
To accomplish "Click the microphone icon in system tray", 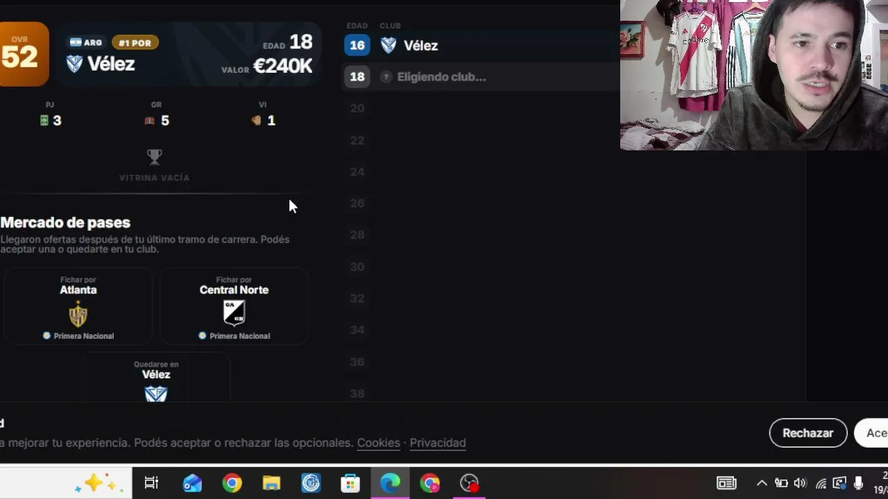I will (859, 483).
